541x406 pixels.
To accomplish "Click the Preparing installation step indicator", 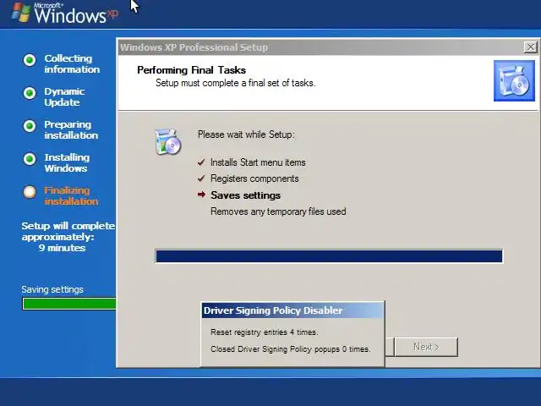I will click(x=30, y=126).
